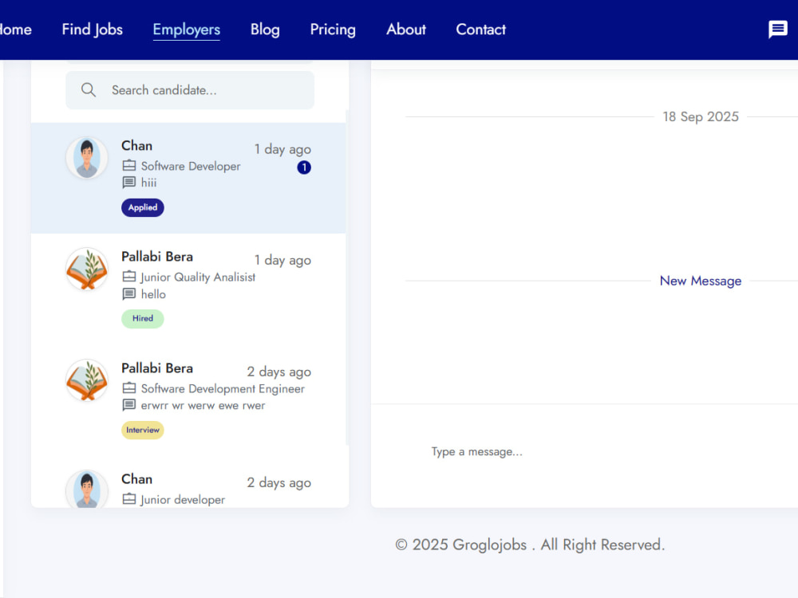The image size is (798, 598).
Task: Open the Pricing page
Action: 333,30
